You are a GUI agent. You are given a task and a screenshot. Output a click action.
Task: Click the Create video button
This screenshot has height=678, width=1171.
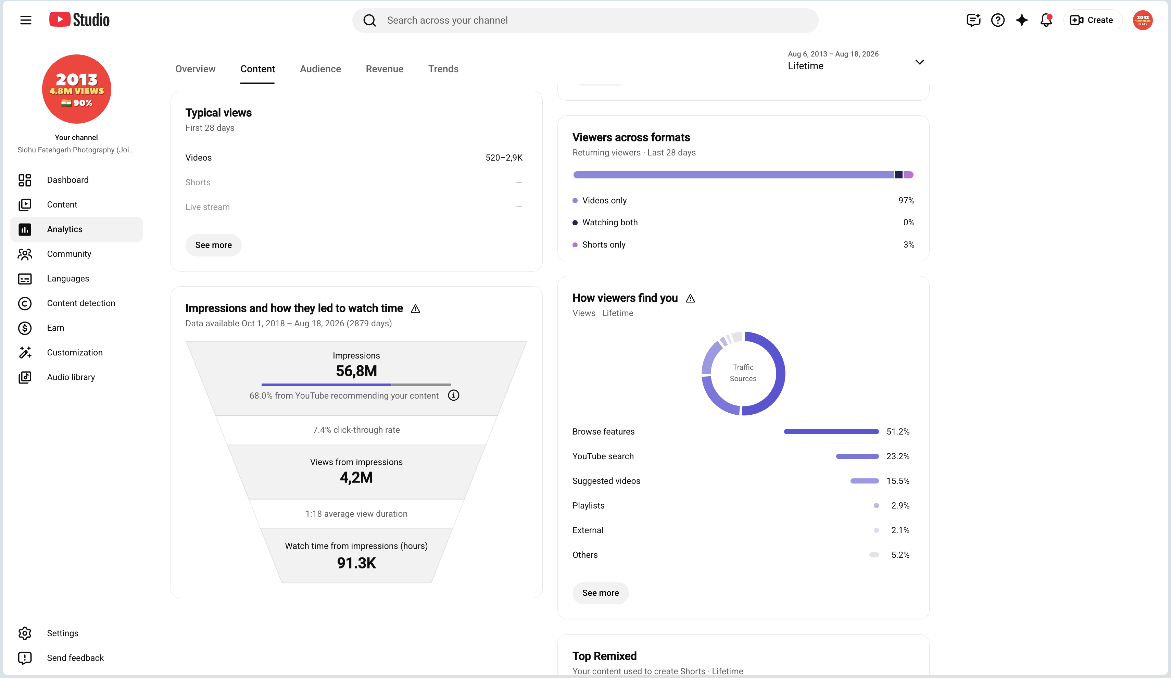click(1093, 20)
